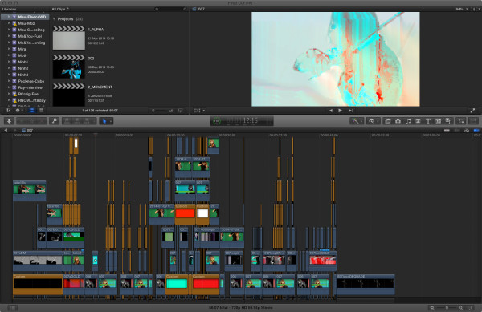Viewport: 482px width, 312px height.
Task: Select the Ray-Interview library
Action: (x=30, y=87)
